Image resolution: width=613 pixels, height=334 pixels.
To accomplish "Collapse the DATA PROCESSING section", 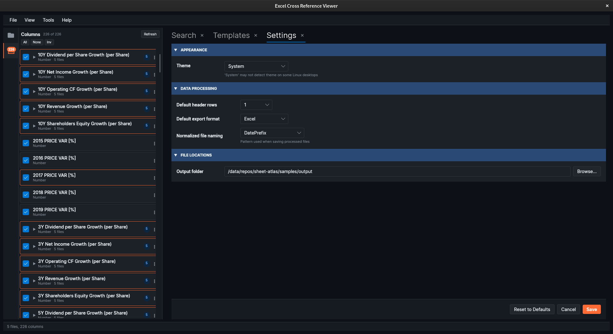I will click(176, 89).
